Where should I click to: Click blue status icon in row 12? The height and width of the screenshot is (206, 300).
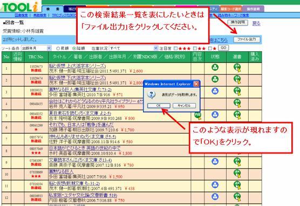click(215, 197)
